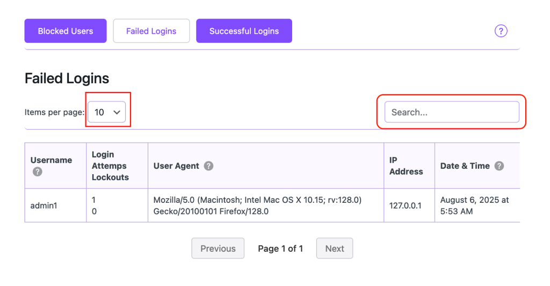Click the help icon beside Date & Time

coord(499,166)
